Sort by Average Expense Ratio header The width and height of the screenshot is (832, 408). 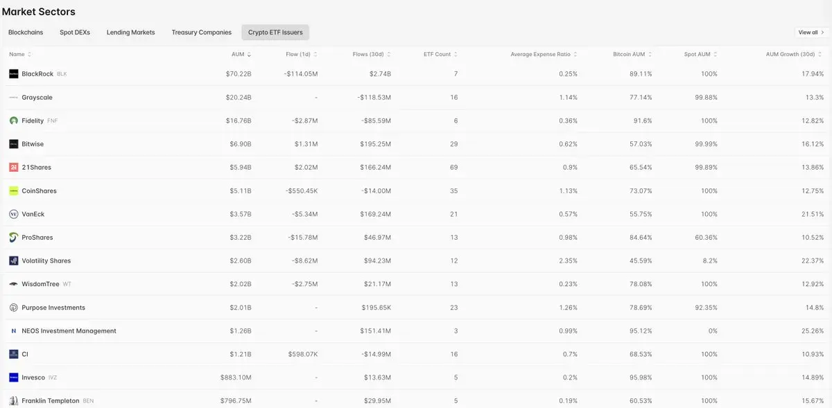[x=544, y=54]
